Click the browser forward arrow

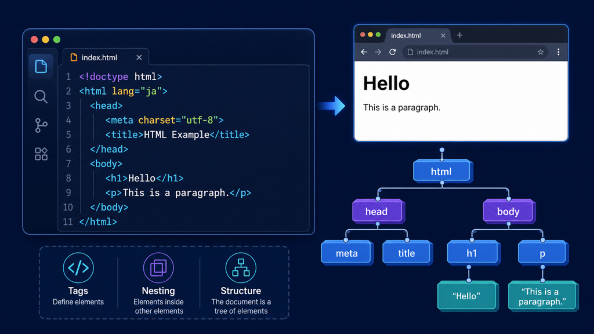click(x=378, y=52)
